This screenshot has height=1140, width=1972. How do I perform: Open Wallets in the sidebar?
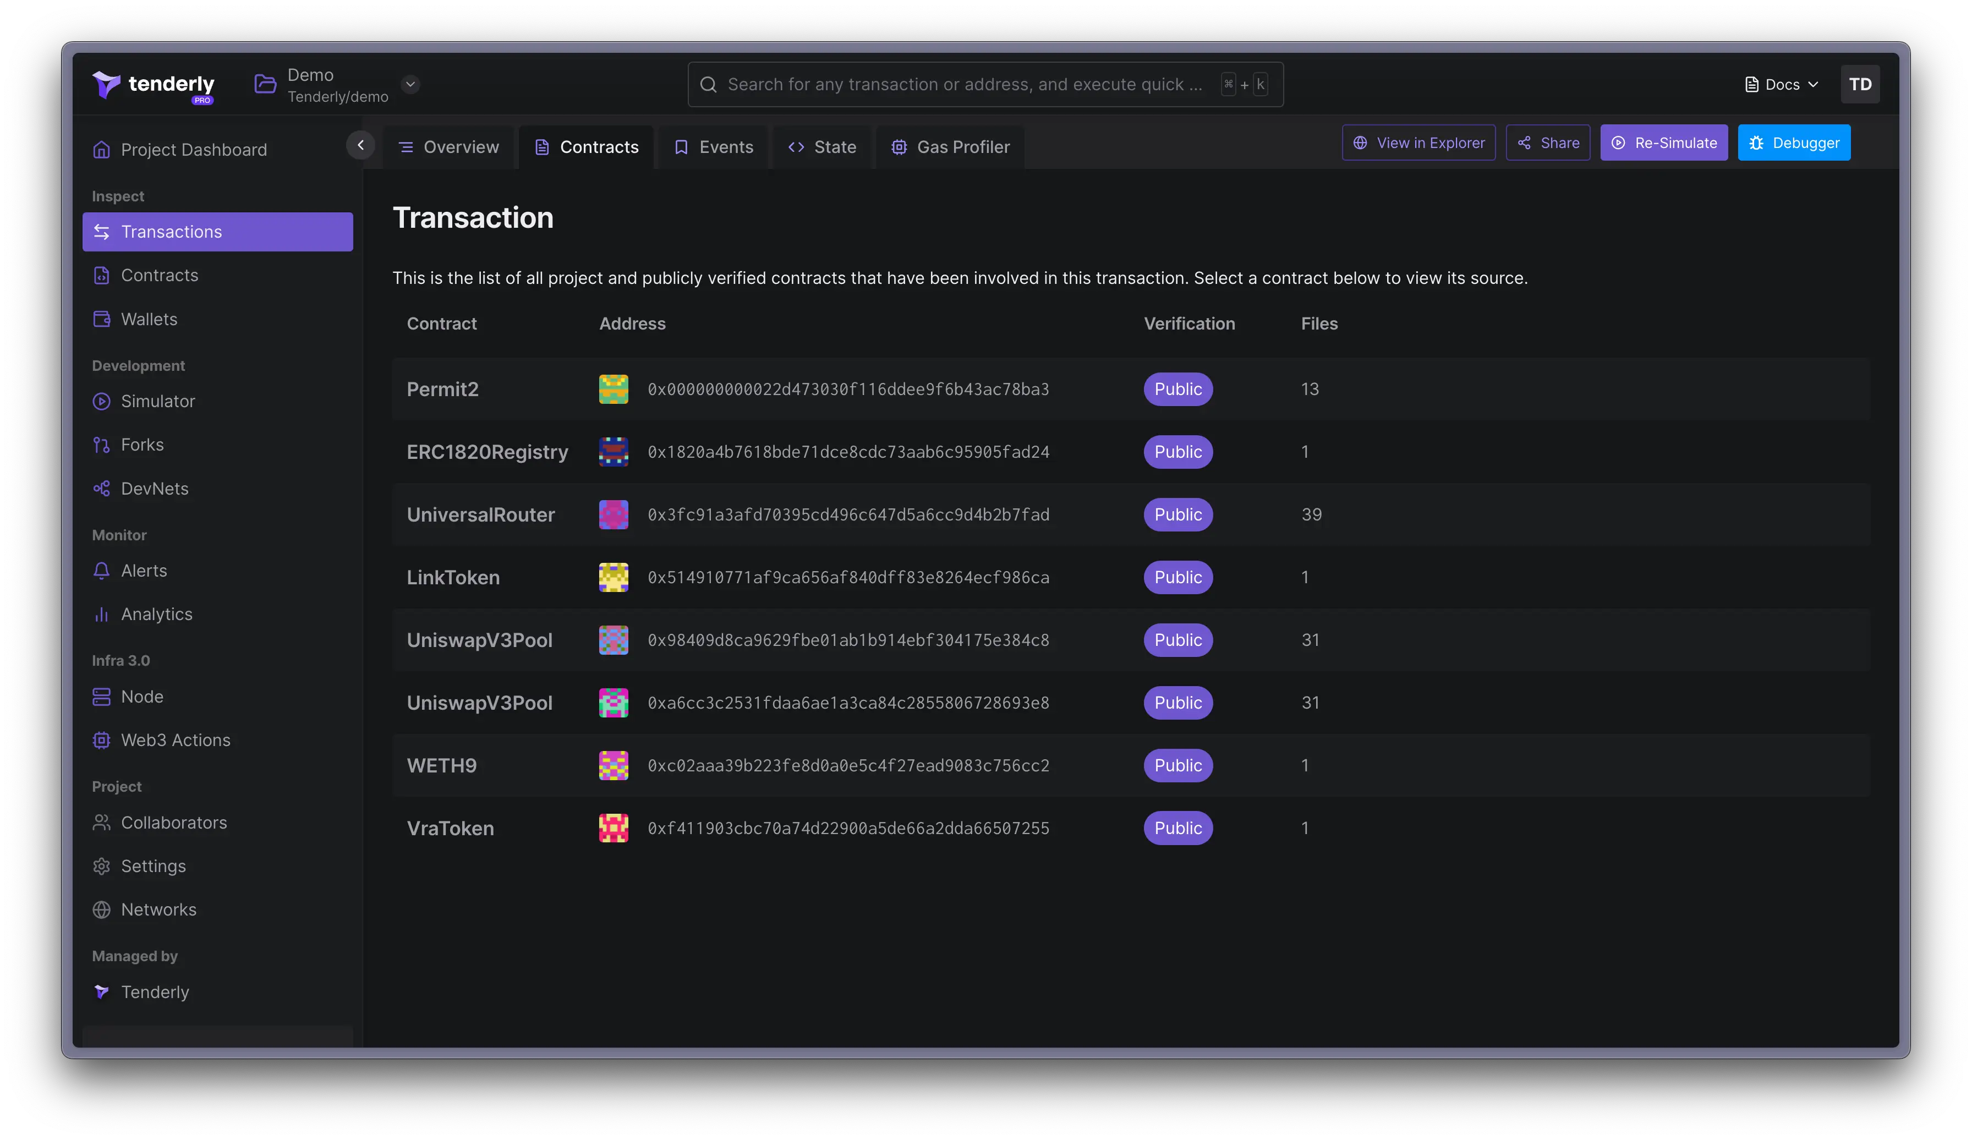(x=217, y=319)
